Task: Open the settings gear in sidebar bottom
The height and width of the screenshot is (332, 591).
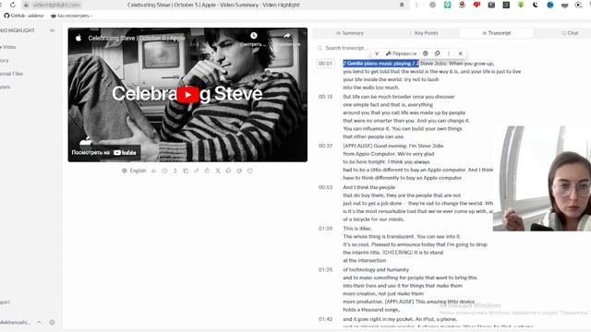Action: (52, 322)
